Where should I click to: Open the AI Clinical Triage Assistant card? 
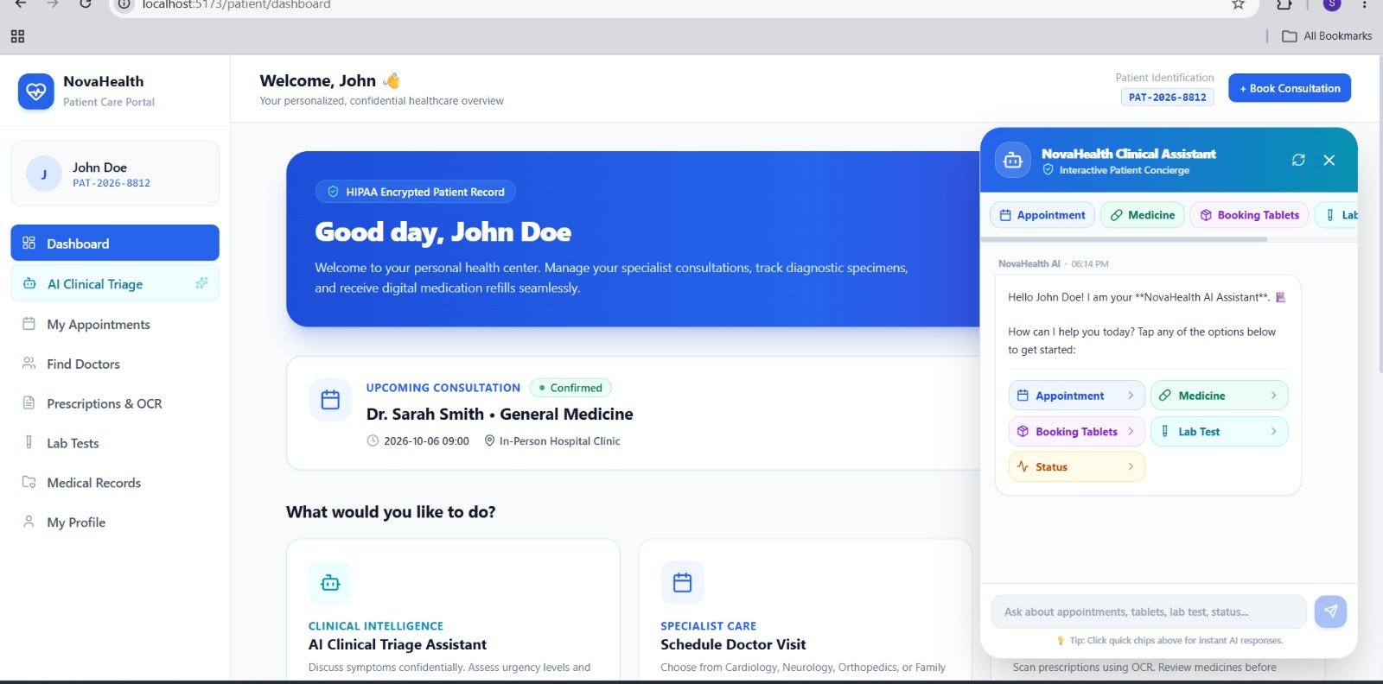[x=453, y=611]
